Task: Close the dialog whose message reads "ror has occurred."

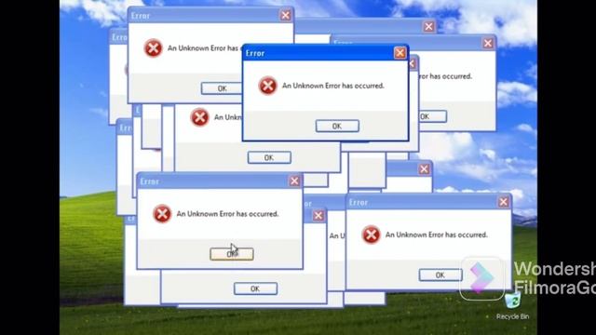Action: [488, 44]
